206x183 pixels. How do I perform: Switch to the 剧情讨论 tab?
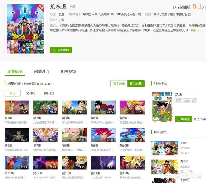tap(42, 71)
